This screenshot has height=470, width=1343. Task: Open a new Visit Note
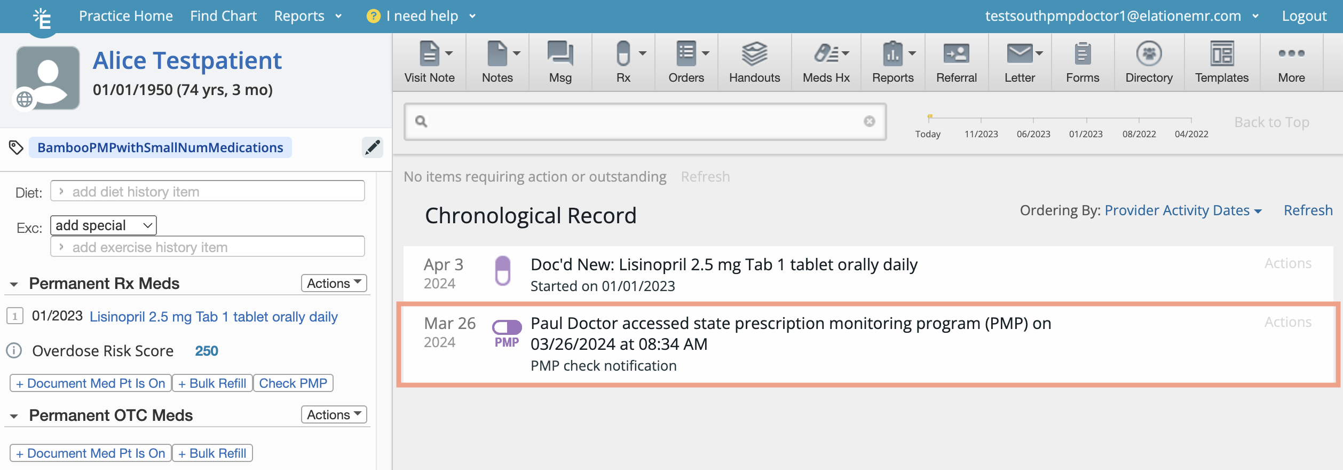tap(429, 62)
